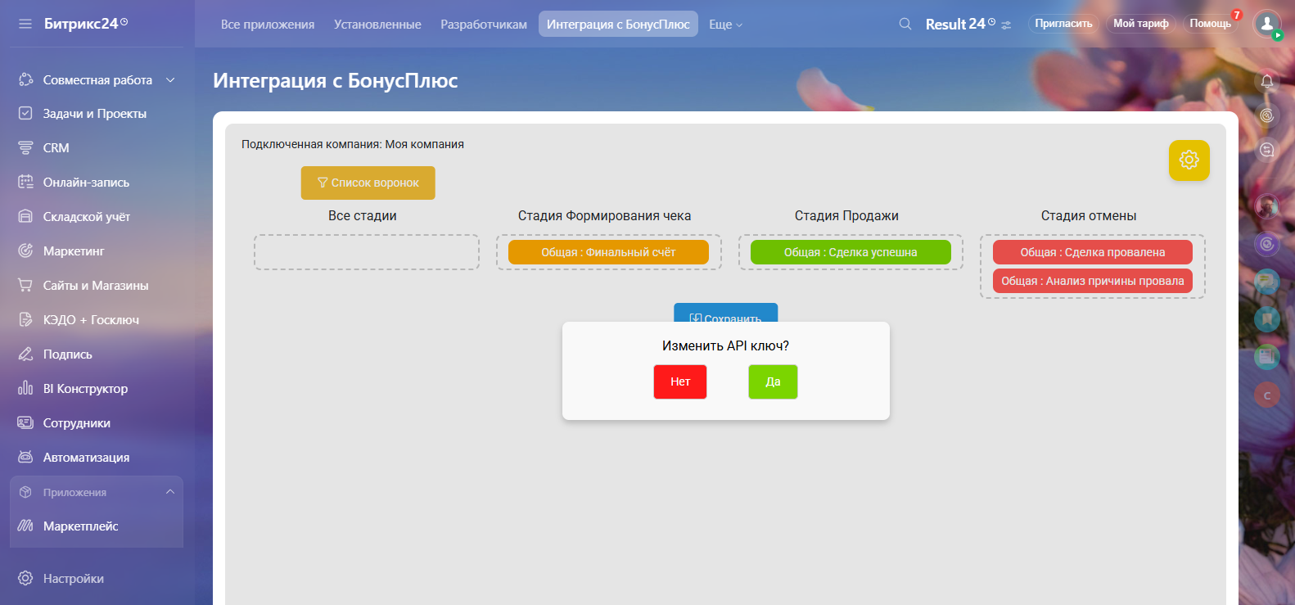The image size is (1295, 605).
Task: Select the Приложения sidebar group label
Action: pyautogui.click(x=74, y=493)
